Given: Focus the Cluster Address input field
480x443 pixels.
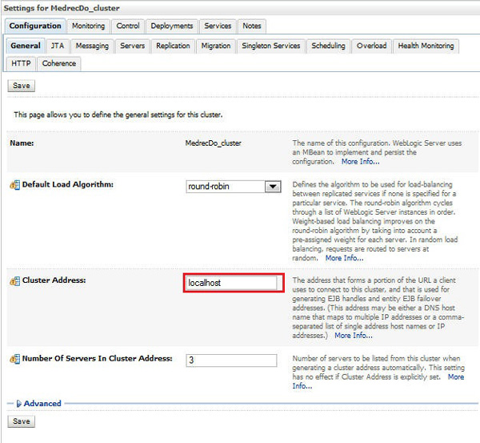Looking at the screenshot, I should [x=231, y=283].
